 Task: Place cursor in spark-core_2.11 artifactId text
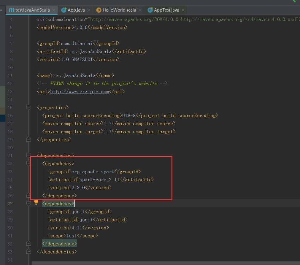(100, 180)
